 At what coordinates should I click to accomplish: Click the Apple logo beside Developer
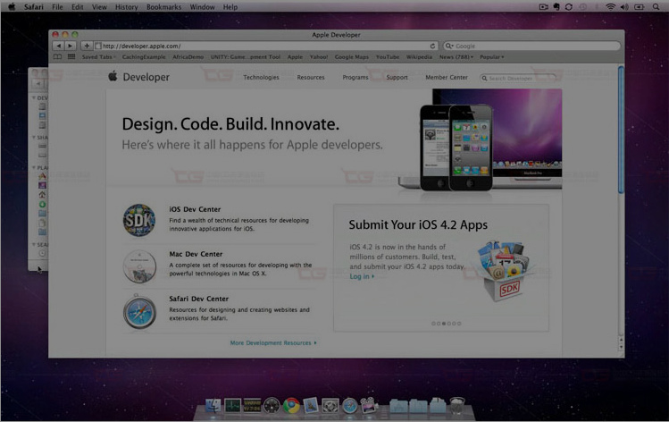tap(113, 76)
